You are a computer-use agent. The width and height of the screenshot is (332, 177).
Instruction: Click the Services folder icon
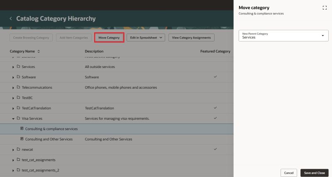[x=18, y=66]
